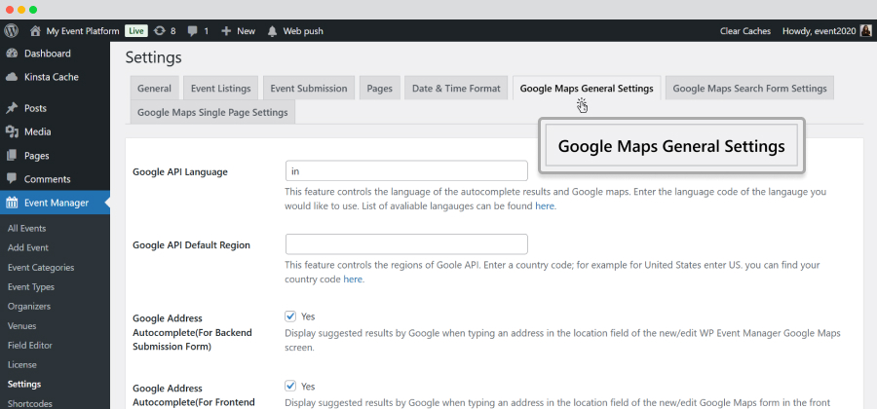Open Shortcodes submenu item
The height and width of the screenshot is (409, 877).
pos(30,403)
